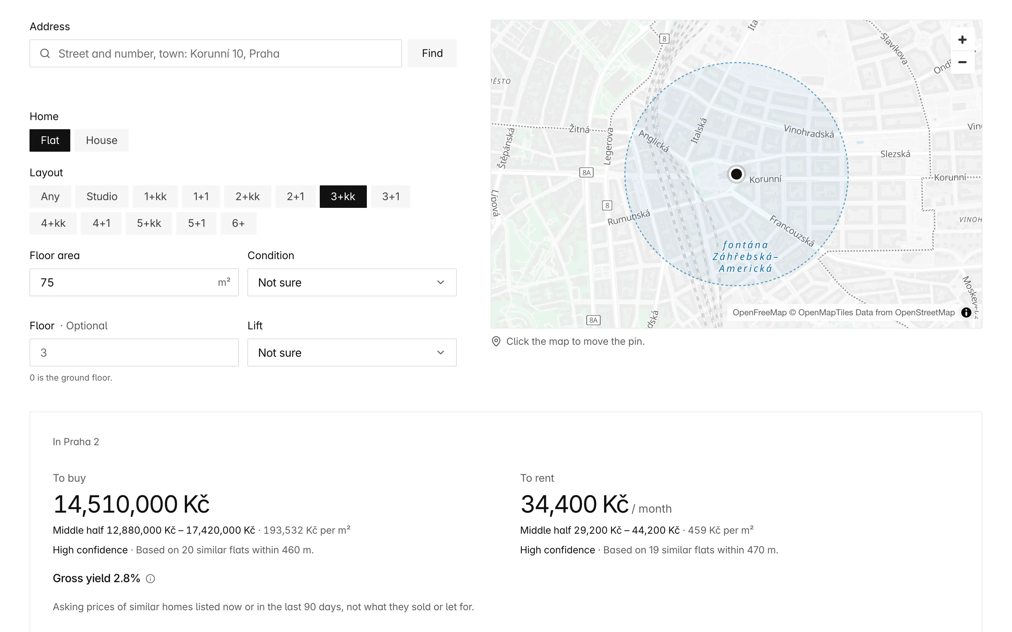Click 'Based on 19 similar flats within 470 m.'
The height and width of the screenshot is (632, 1012).
coord(690,550)
